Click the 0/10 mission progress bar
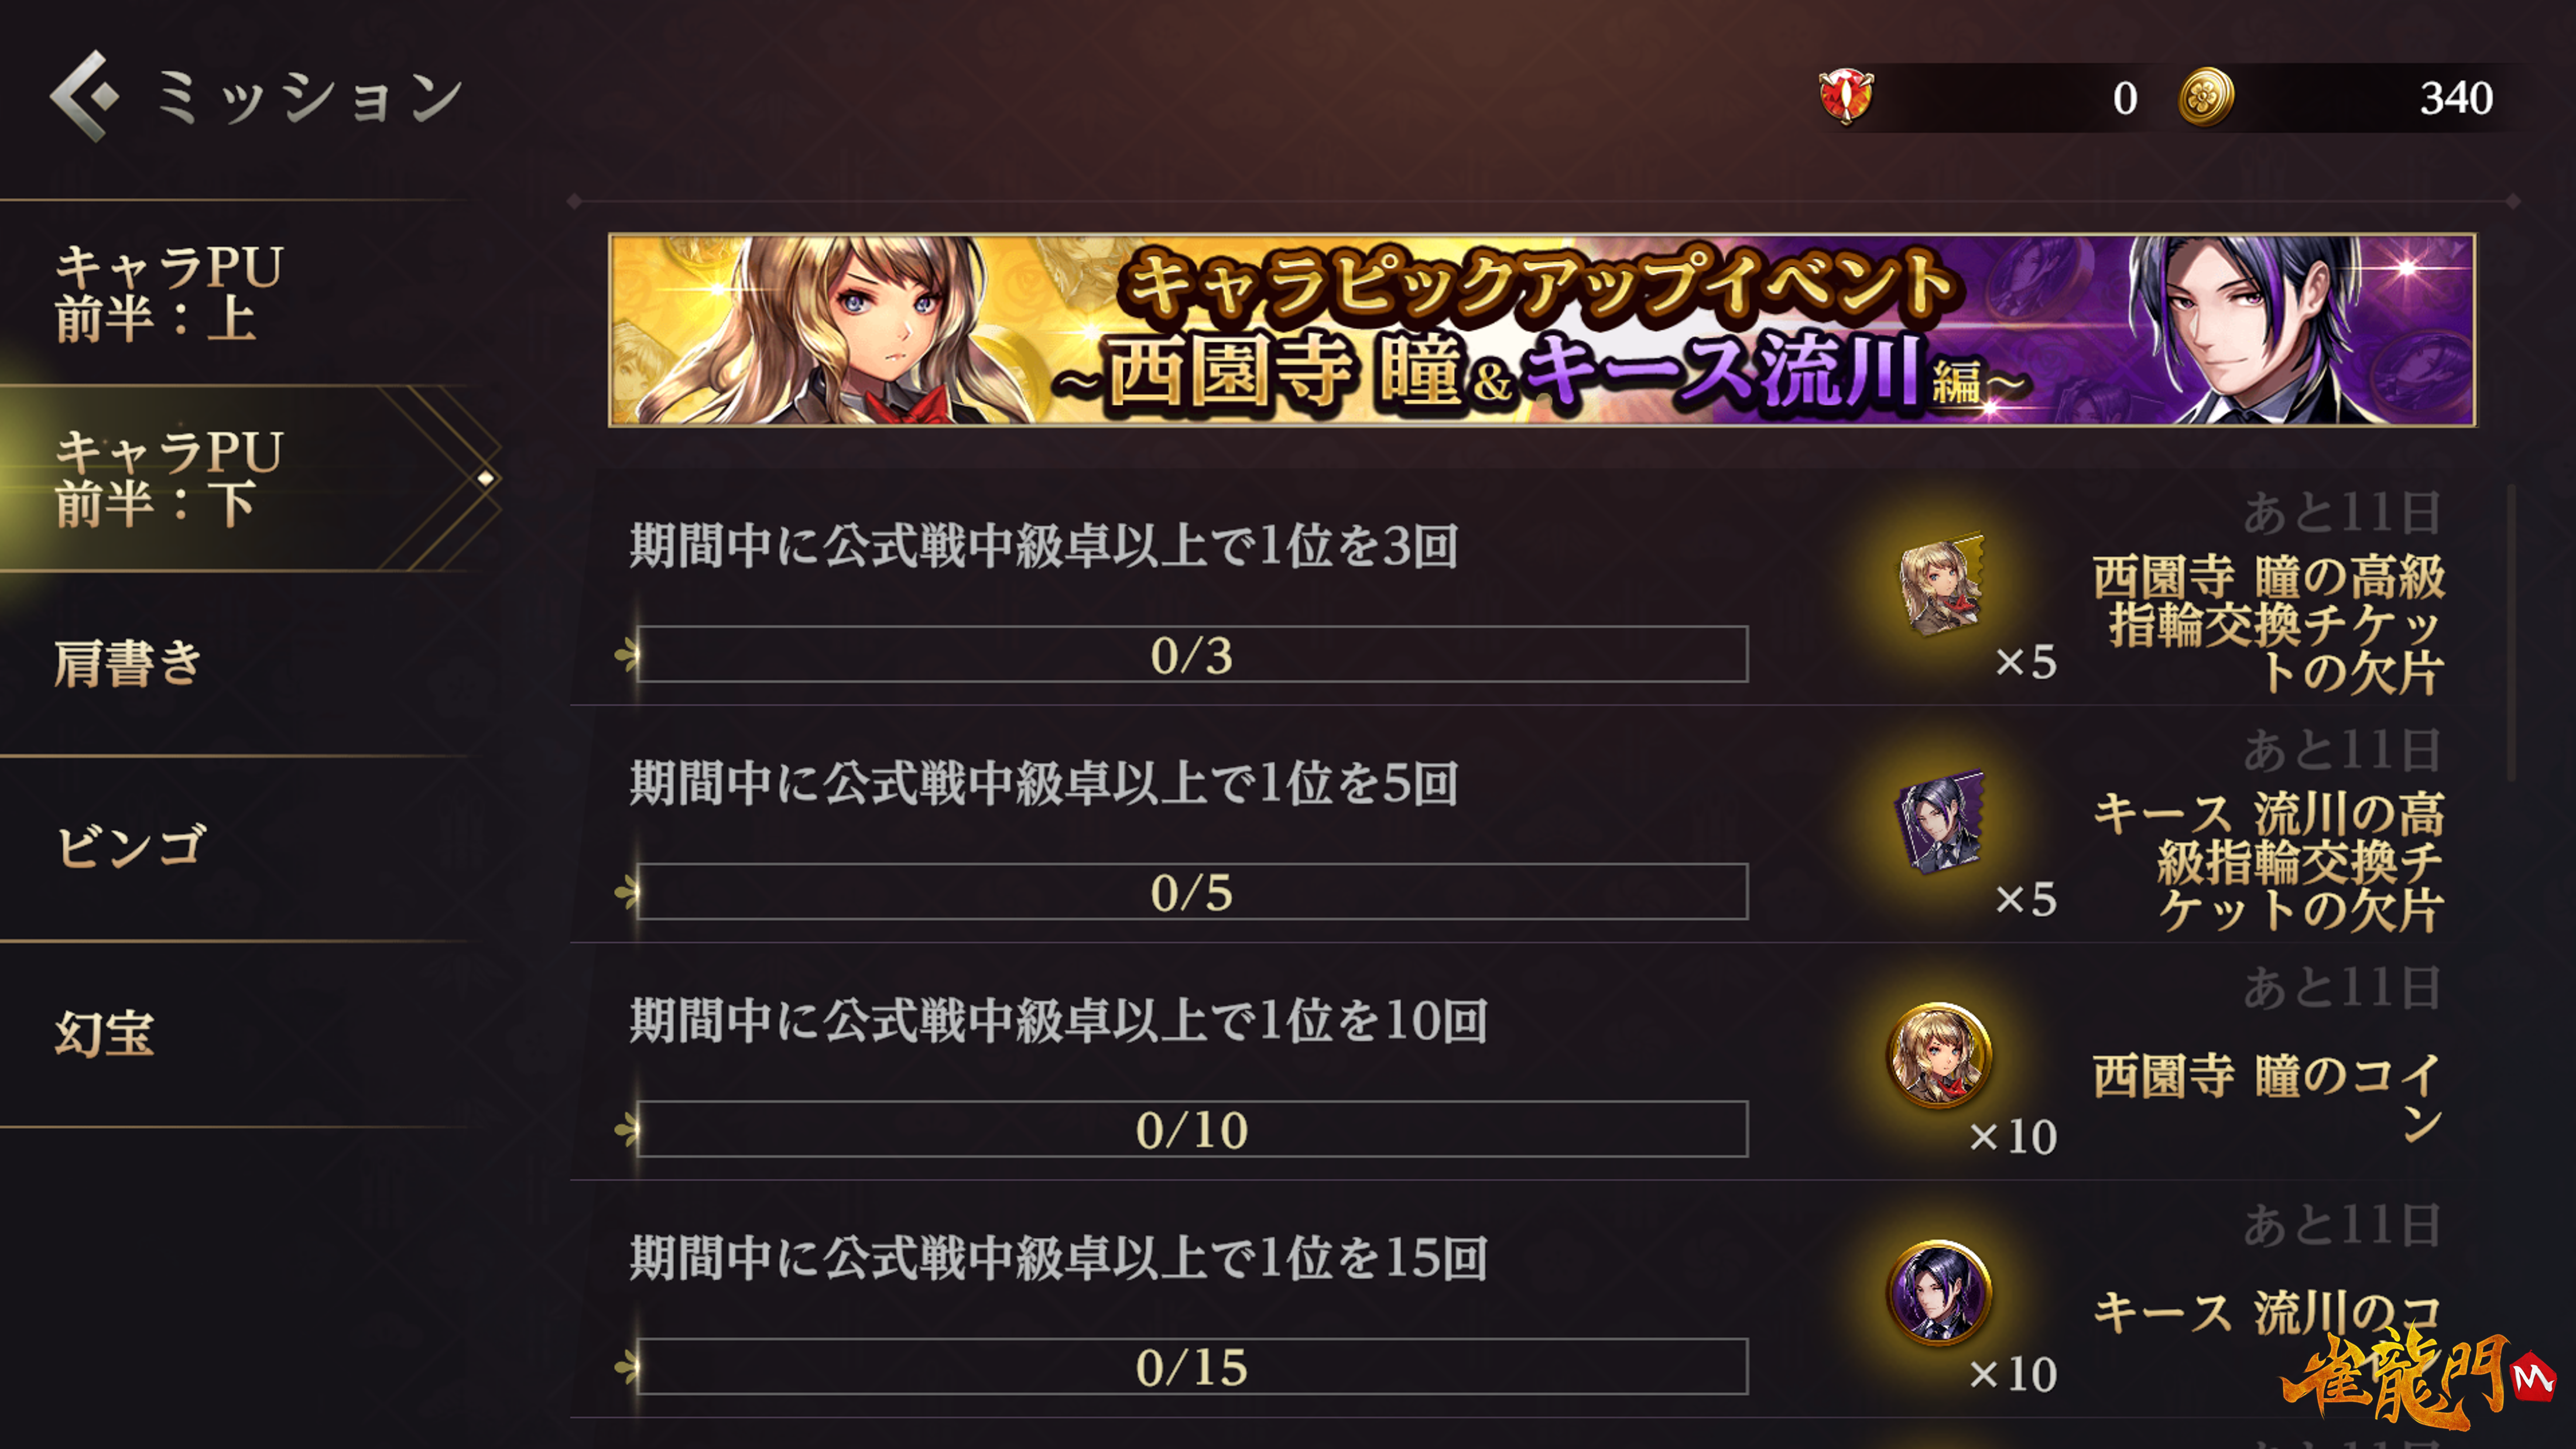Viewport: 2576px width, 1449px height. (1192, 1130)
